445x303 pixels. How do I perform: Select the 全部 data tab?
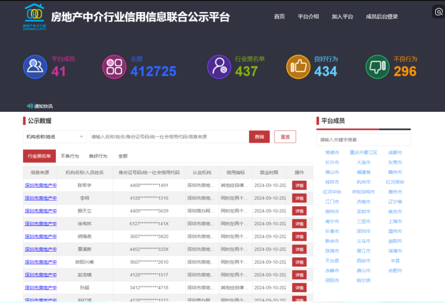tap(123, 156)
